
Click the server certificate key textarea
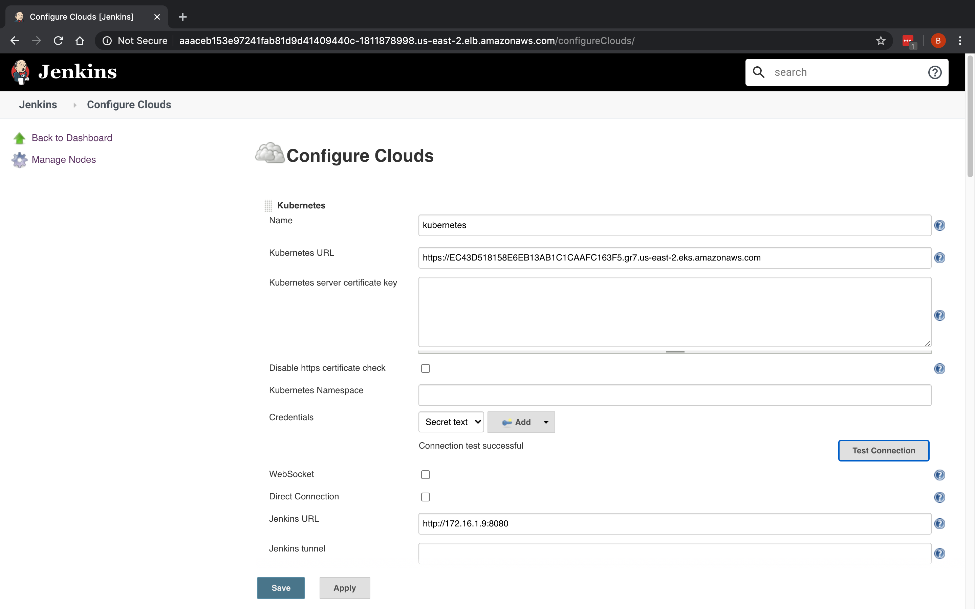(675, 312)
